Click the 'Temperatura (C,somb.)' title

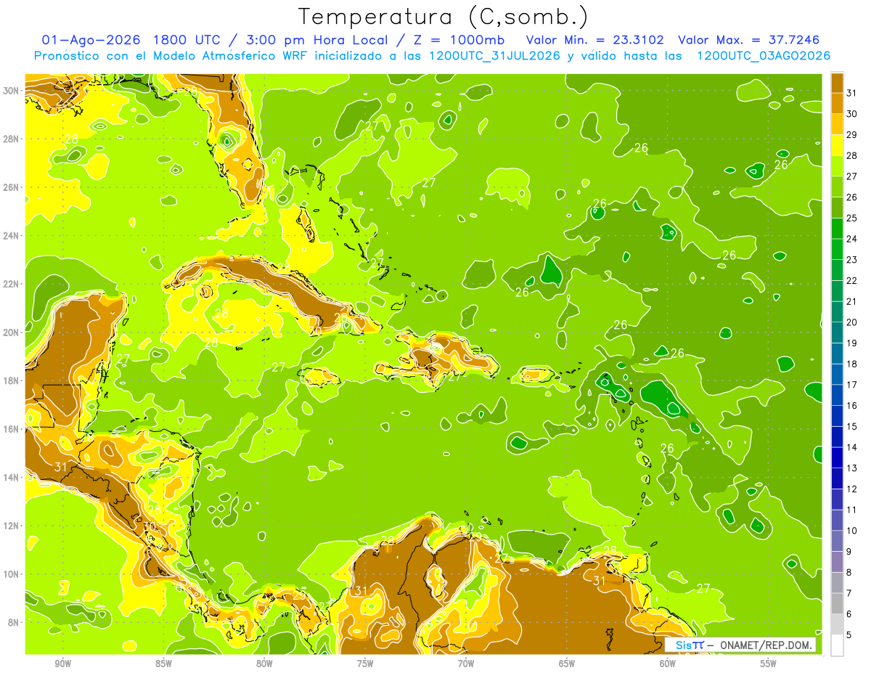click(443, 16)
